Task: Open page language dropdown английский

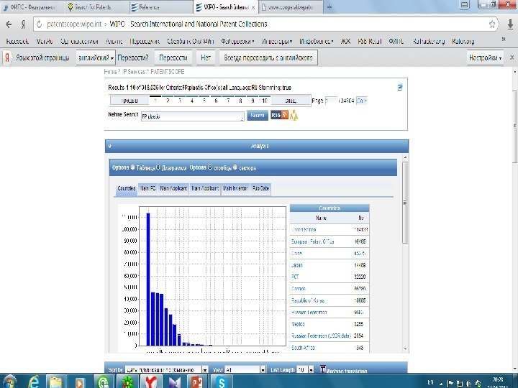Action: coord(96,57)
